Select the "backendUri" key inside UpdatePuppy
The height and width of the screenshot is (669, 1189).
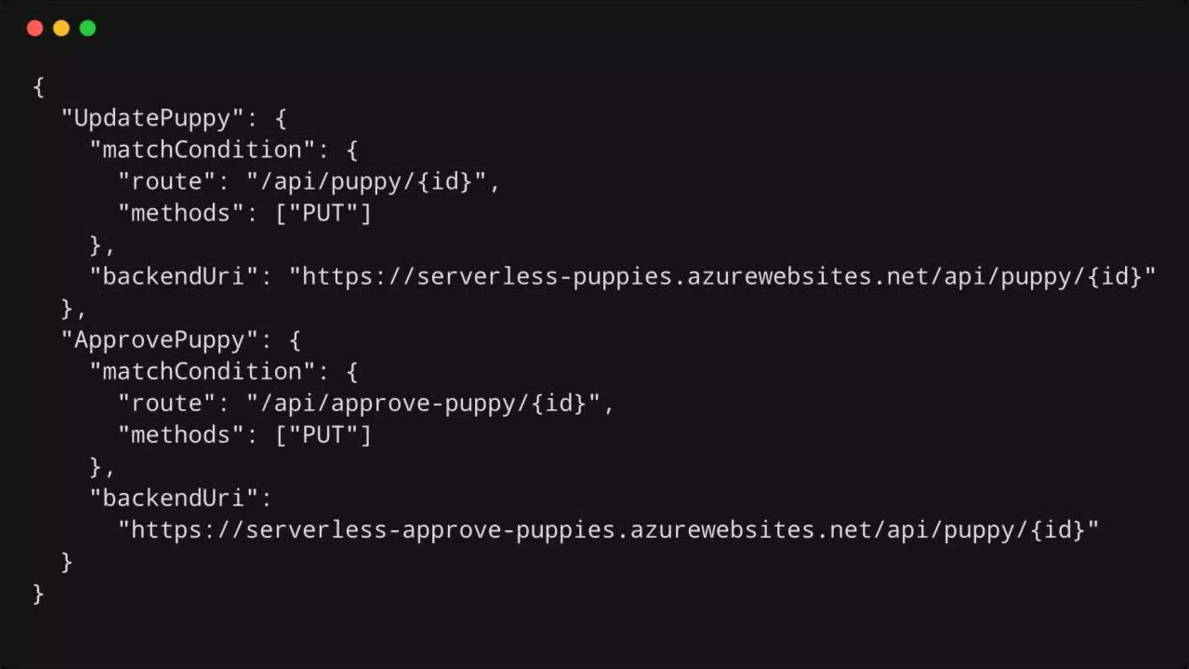coord(174,277)
